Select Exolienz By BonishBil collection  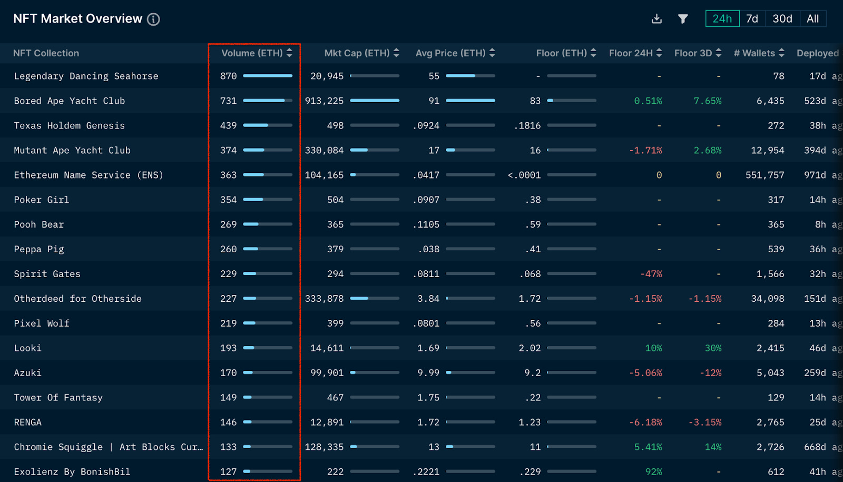point(72,471)
